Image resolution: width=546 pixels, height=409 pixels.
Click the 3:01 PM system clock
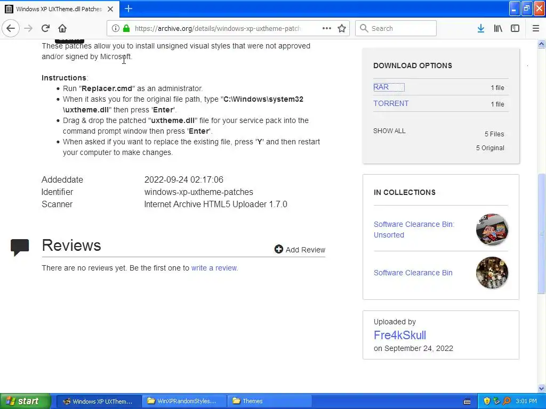point(526,401)
